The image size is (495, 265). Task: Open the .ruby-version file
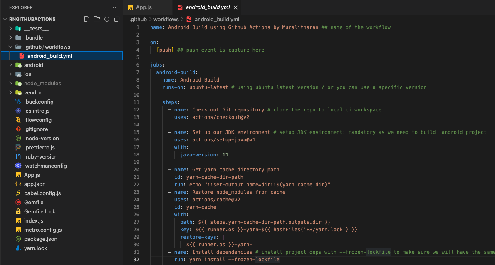pyautogui.click(x=62, y=157)
